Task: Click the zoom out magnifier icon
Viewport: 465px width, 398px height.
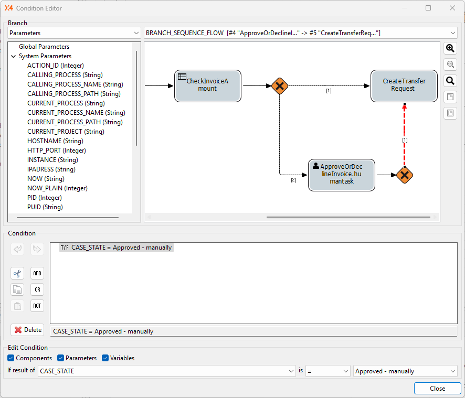Action: (450, 81)
